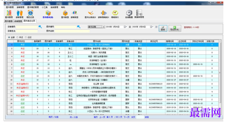Screen dimensions: 227x123
Task: Sort by the 实际还书时间 column header
Action: [198, 41]
